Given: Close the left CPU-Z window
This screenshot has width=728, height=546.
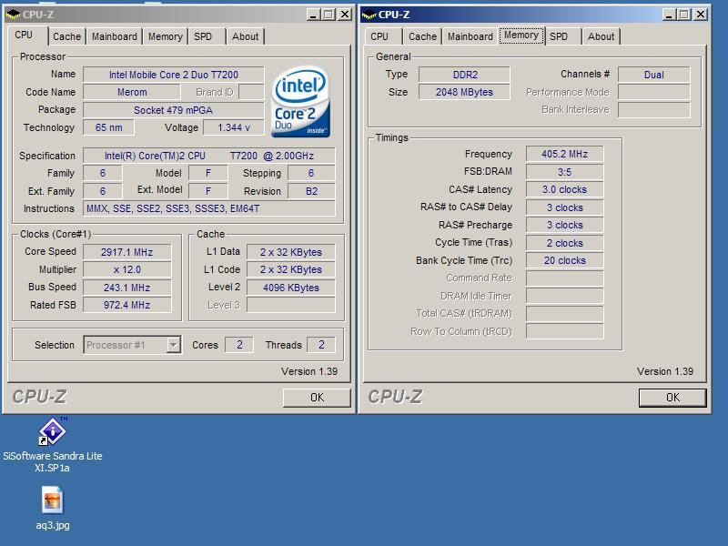Looking at the screenshot, I should click(345, 15).
